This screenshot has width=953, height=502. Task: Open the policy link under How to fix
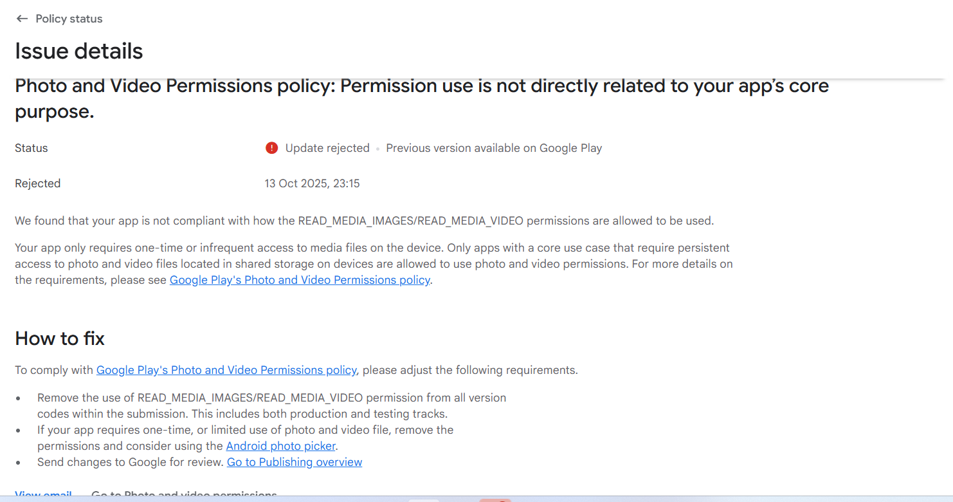[x=226, y=370]
